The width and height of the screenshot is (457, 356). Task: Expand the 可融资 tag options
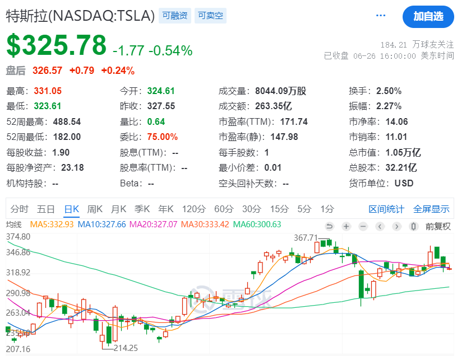pos(174,16)
